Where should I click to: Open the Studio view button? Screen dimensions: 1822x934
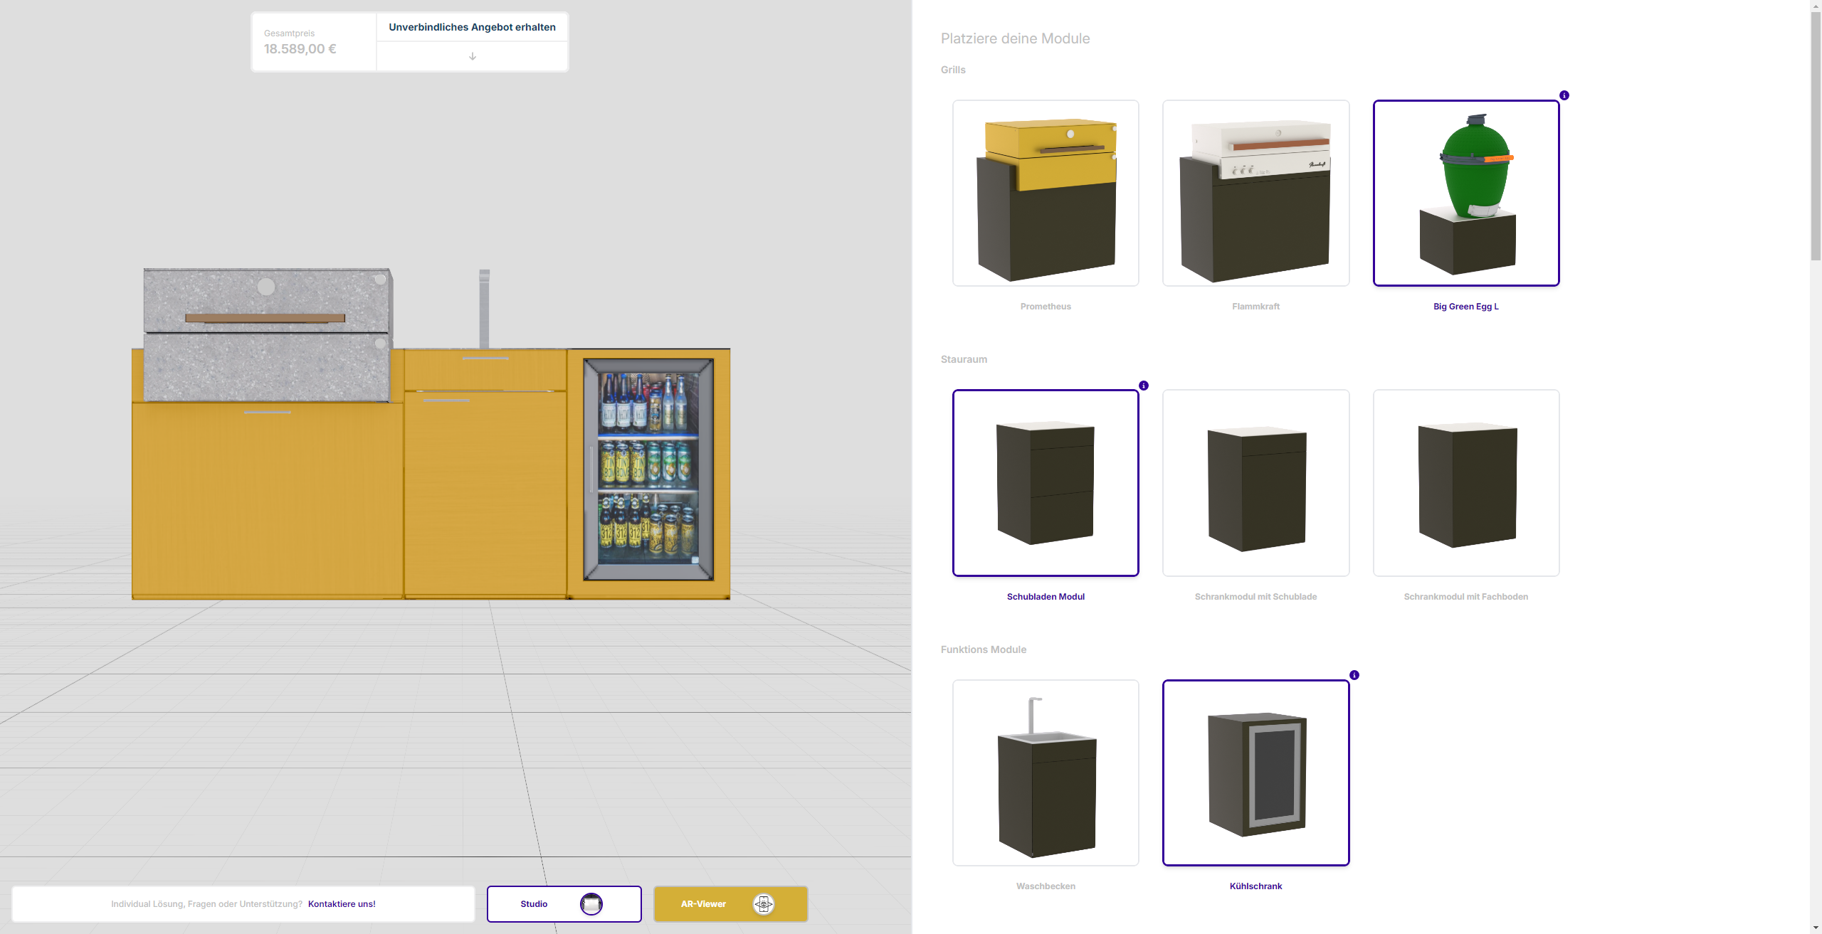point(564,903)
